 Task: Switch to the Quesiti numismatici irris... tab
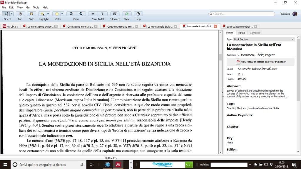point(120,26)
